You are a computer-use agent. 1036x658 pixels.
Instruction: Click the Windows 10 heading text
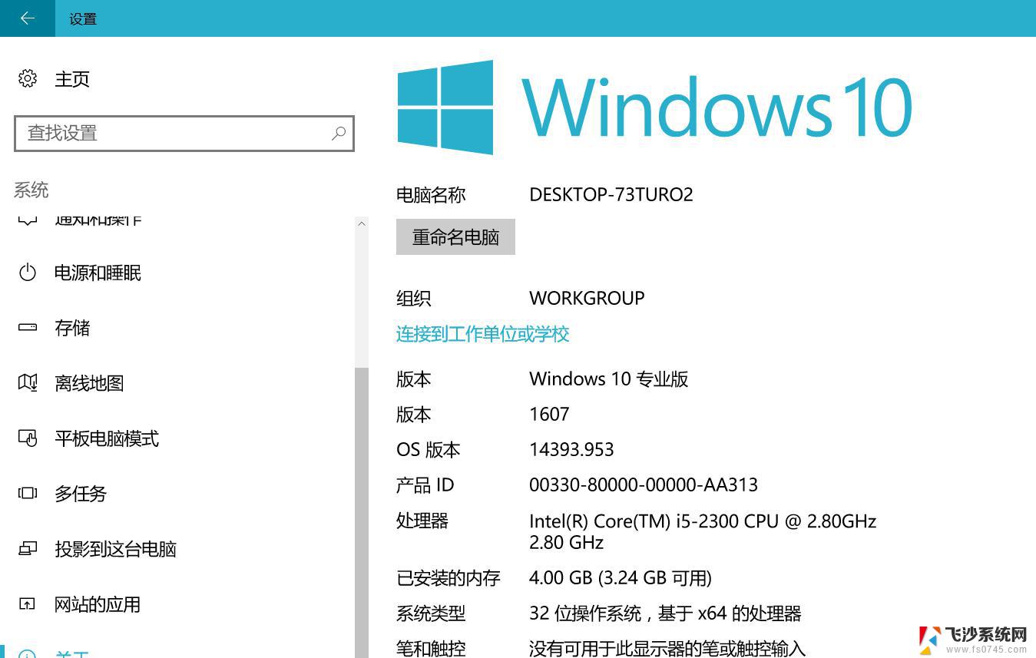point(717,107)
